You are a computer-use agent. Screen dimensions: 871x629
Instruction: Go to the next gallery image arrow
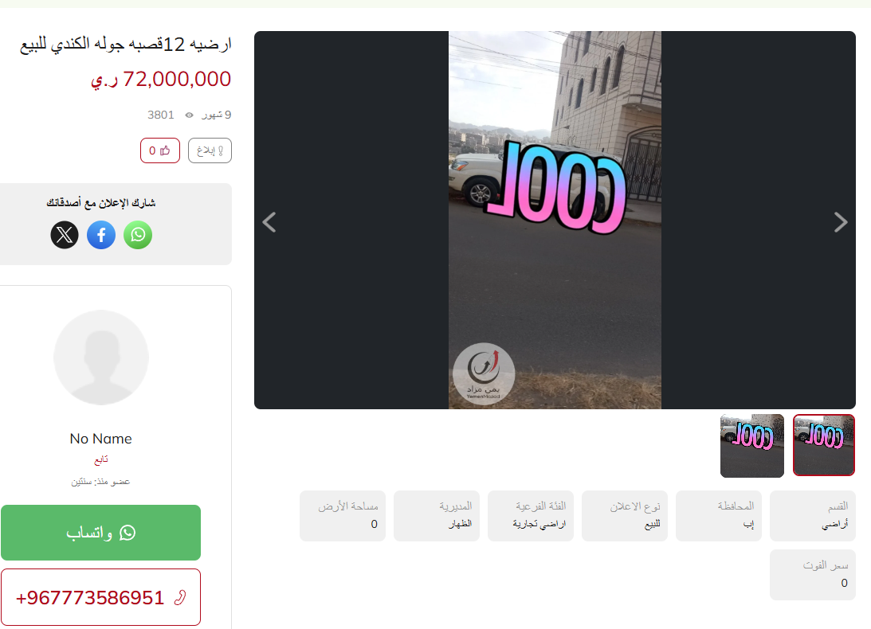pyautogui.click(x=841, y=222)
